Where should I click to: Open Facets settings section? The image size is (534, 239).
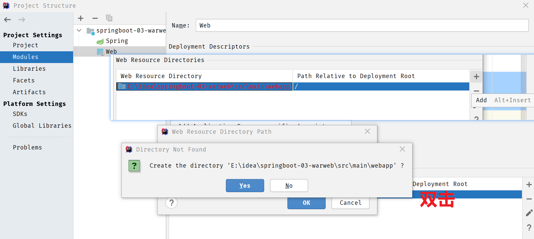[24, 80]
